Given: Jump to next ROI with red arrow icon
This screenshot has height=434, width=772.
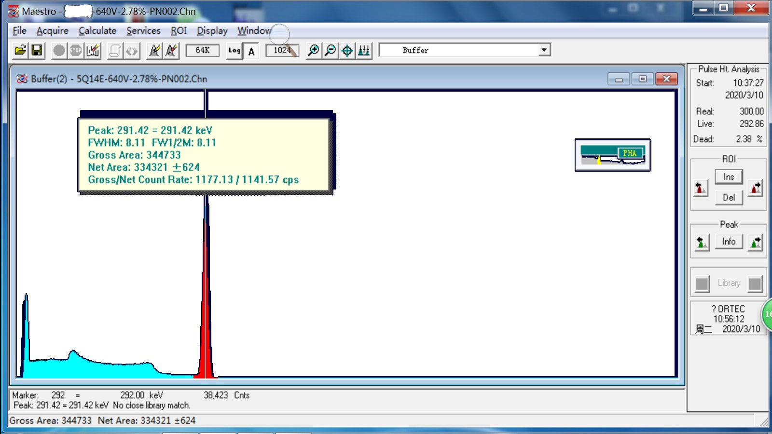Looking at the screenshot, I should [x=756, y=188].
